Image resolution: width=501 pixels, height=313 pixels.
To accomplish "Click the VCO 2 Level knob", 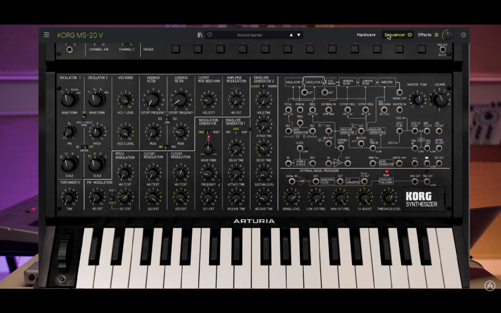I will tap(125, 132).
